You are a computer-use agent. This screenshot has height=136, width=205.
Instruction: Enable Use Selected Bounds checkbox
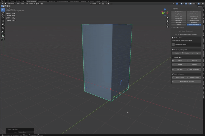[x=172, y=41]
